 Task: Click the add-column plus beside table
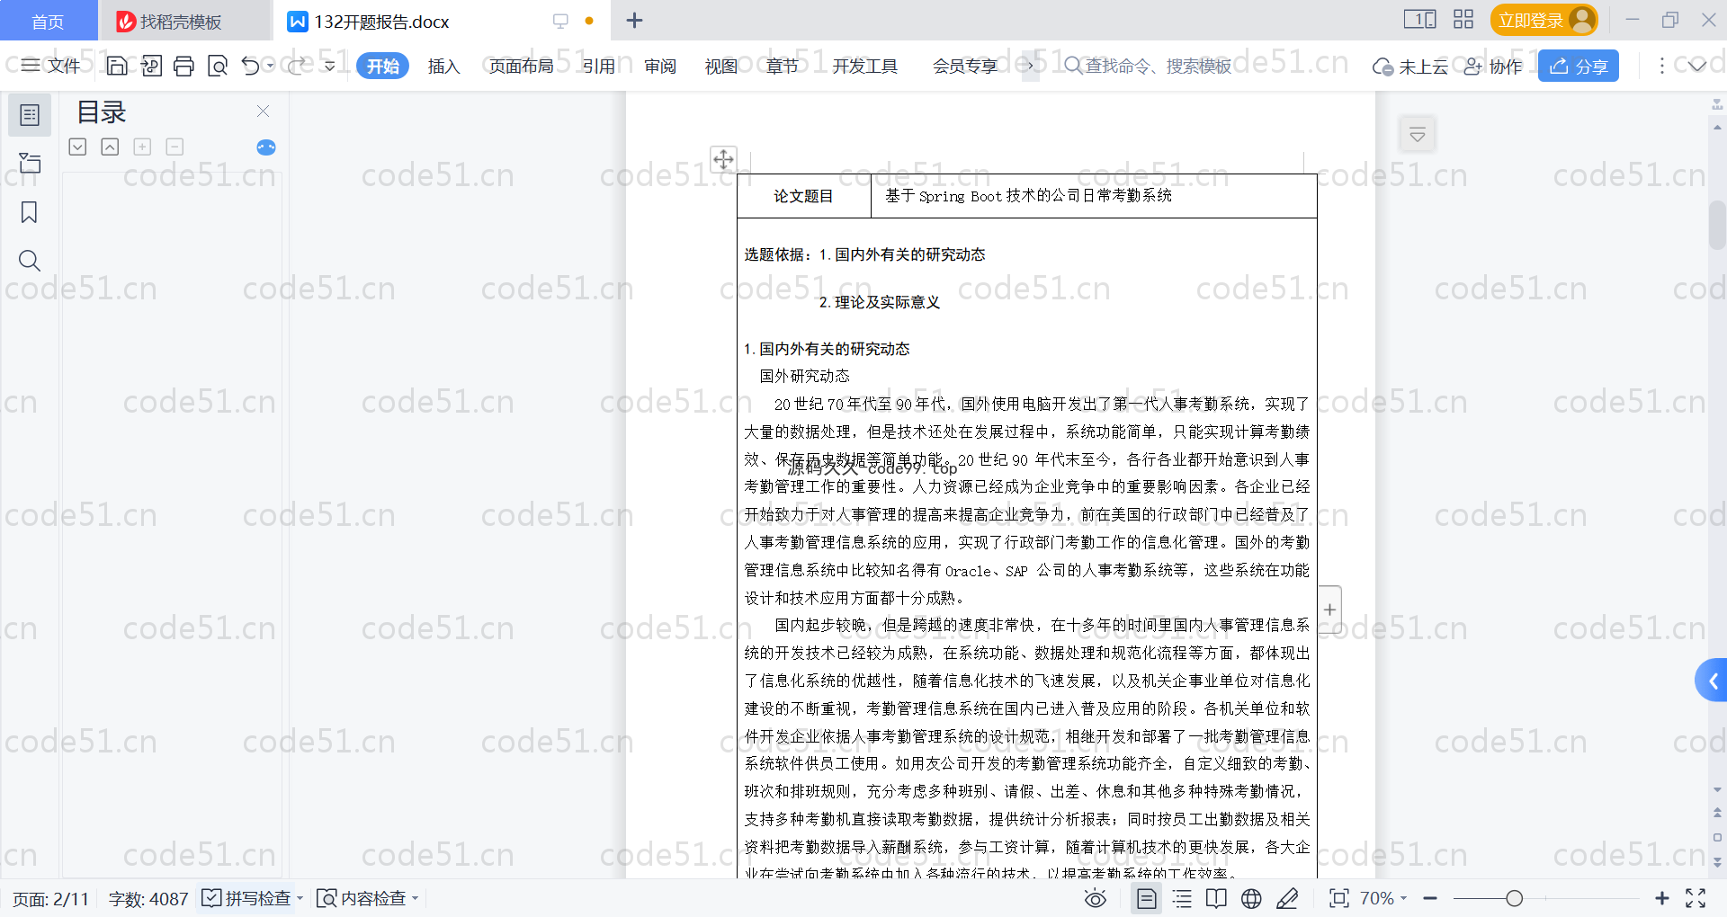point(1329,610)
